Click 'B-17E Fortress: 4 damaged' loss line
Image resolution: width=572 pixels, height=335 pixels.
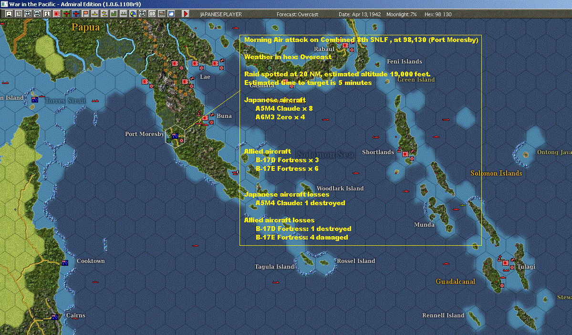point(302,238)
